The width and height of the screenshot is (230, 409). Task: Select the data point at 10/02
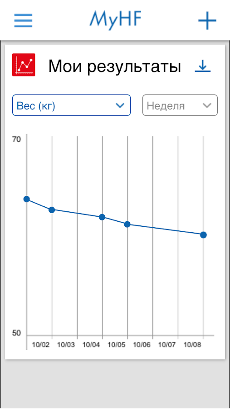click(x=52, y=209)
